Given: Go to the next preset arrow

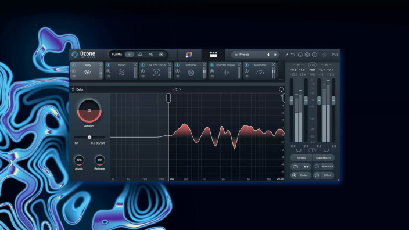Looking at the screenshot, I should click(x=275, y=55).
